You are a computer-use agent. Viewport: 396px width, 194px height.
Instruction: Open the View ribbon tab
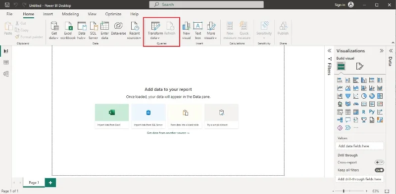point(92,14)
